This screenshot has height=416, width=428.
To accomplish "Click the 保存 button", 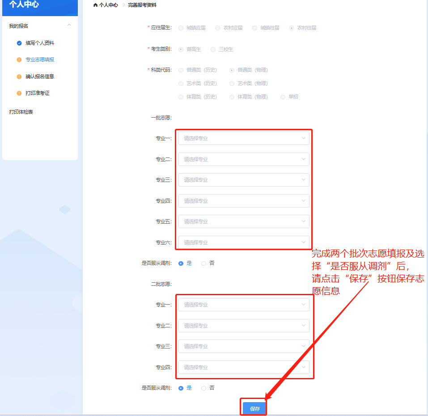I will 254,408.
